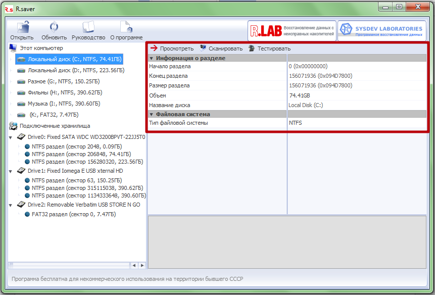
Task: Select NTFS раздел сектор 1134333648
Action: [x=89, y=195]
